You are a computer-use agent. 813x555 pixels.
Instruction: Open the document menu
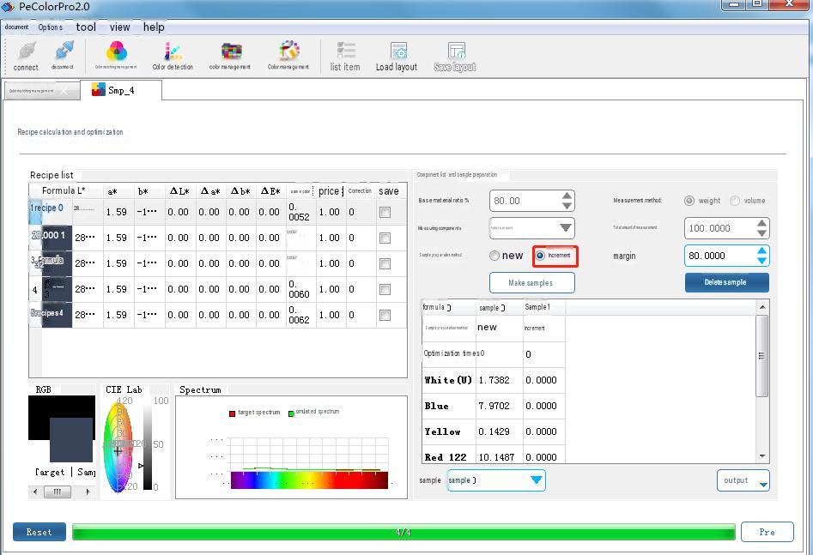16,27
